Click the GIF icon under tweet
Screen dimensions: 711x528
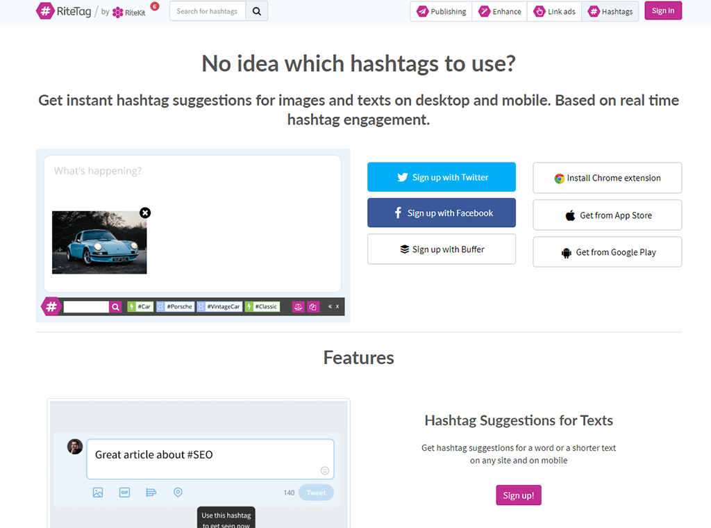click(125, 492)
